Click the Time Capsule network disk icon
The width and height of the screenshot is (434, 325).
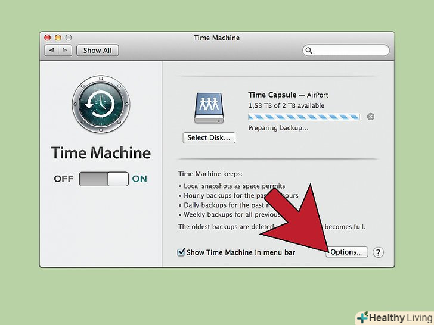pos(209,108)
